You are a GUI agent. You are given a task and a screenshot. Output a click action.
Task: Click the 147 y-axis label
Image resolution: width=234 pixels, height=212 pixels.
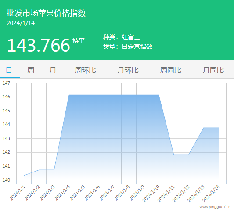pos(6,83)
